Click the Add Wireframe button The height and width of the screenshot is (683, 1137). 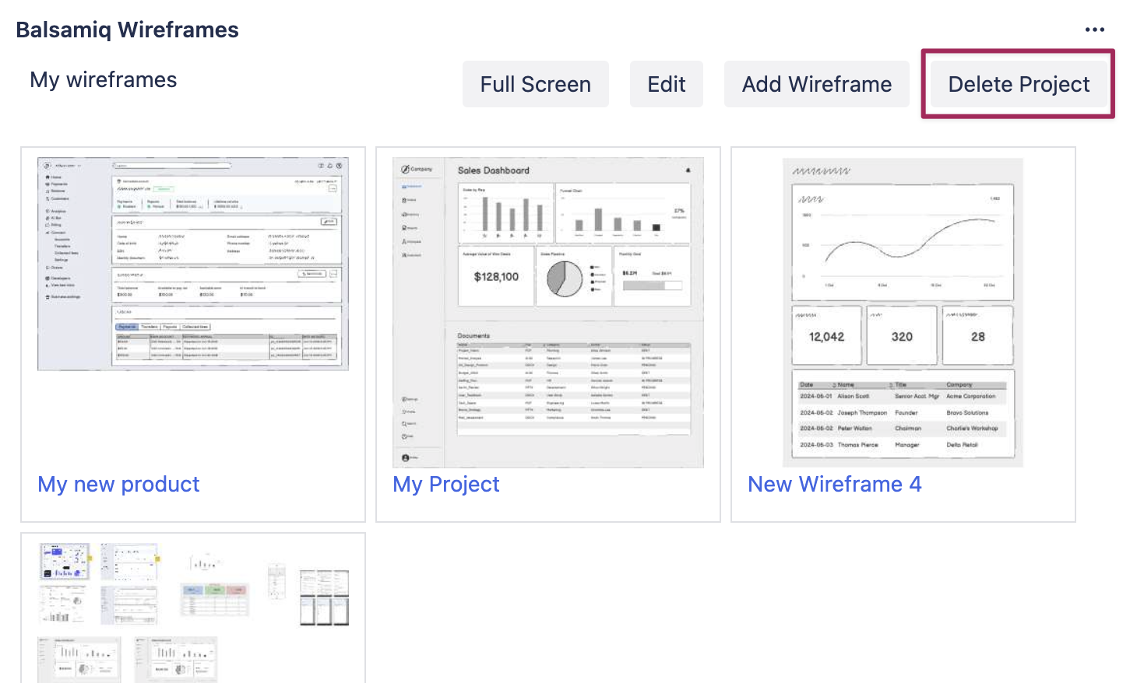pyautogui.click(x=817, y=84)
